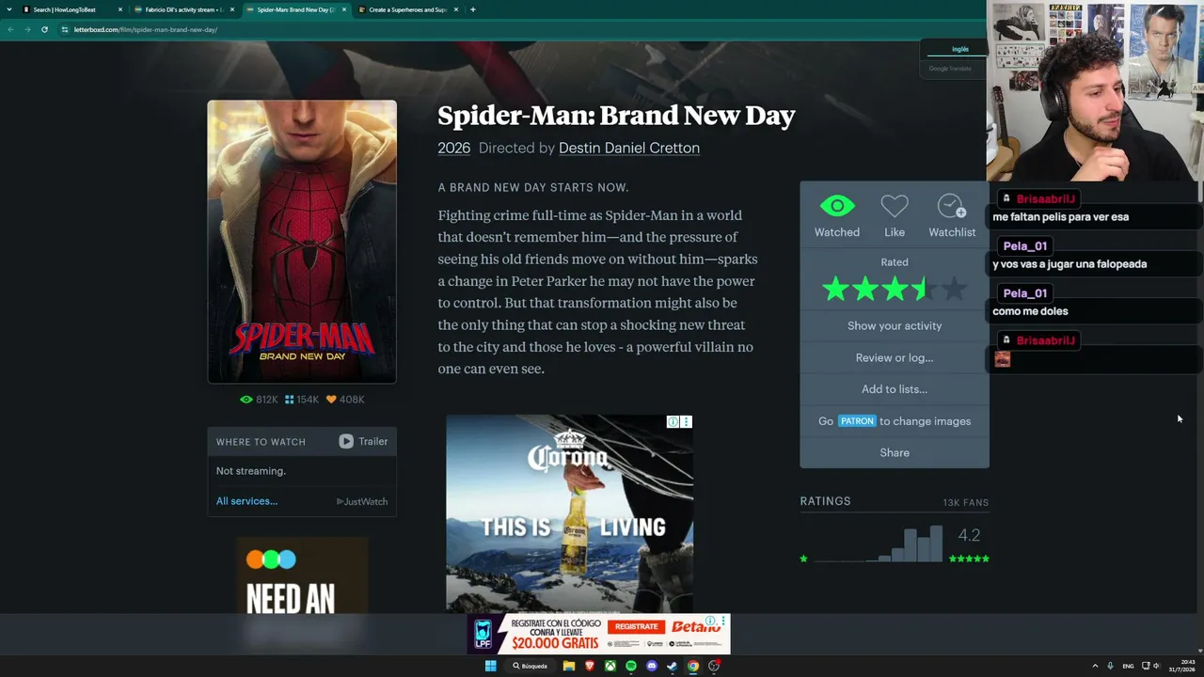
Task: Click the Share option
Action: point(895,452)
